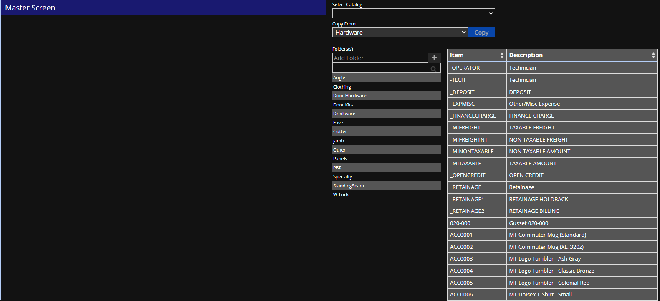660x301 pixels.
Task: Open the Copy From Hardware dropdown
Action: click(x=400, y=32)
